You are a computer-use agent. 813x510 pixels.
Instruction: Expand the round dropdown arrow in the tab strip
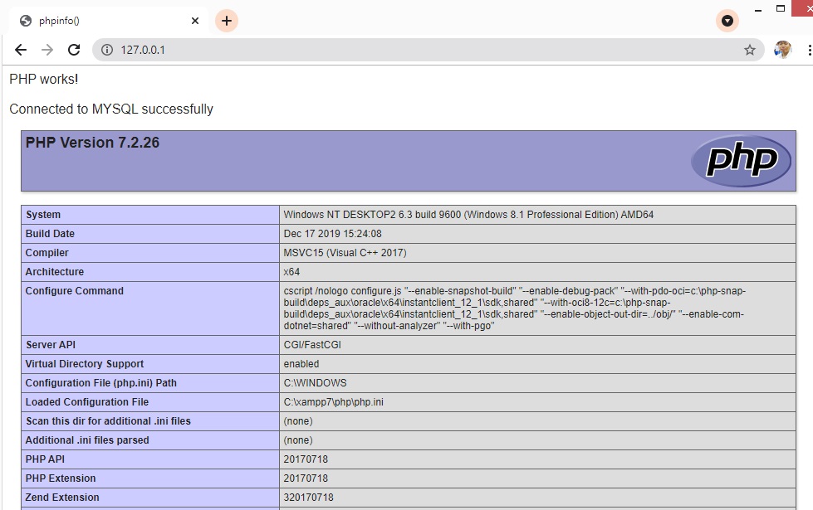click(x=727, y=21)
